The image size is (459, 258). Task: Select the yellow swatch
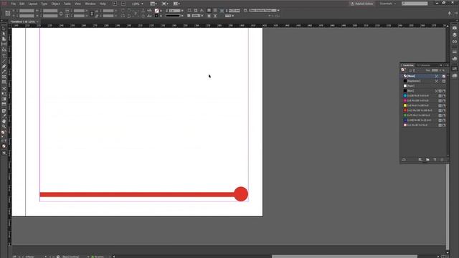pos(424,105)
